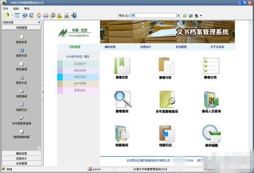Viewport: 254px width, 173px height.
Task: Click the 2019年5月5日 周日 date text
Action: 77,57
